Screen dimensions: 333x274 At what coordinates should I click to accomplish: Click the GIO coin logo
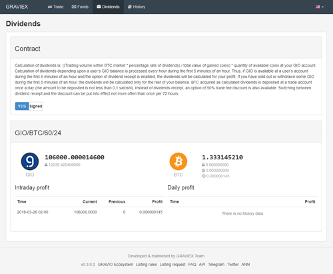[x=30, y=161]
